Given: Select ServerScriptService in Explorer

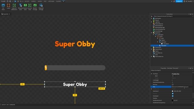Looking at the screenshot, I should [160, 29].
